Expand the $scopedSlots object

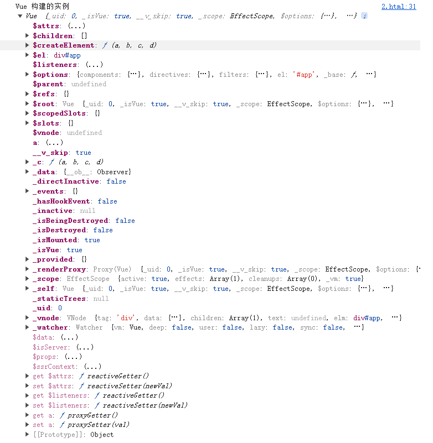(x=27, y=113)
